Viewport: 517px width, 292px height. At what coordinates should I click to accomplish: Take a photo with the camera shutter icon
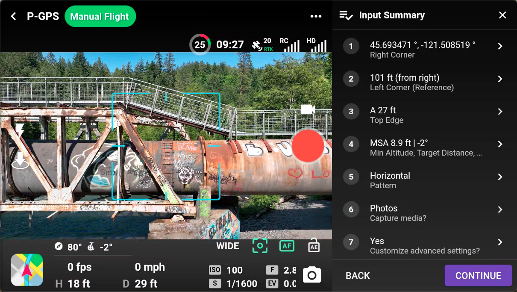[x=312, y=275]
